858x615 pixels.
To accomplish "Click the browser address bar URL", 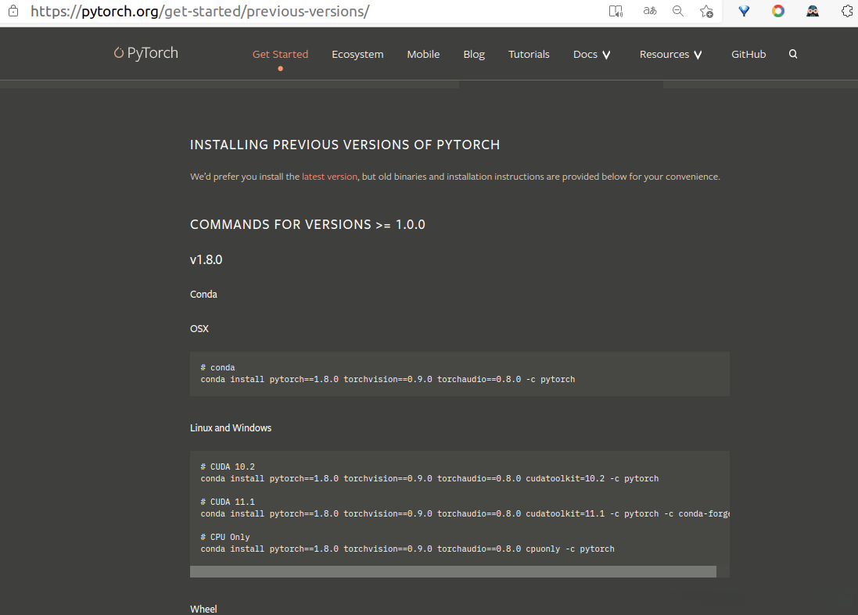I will point(199,12).
